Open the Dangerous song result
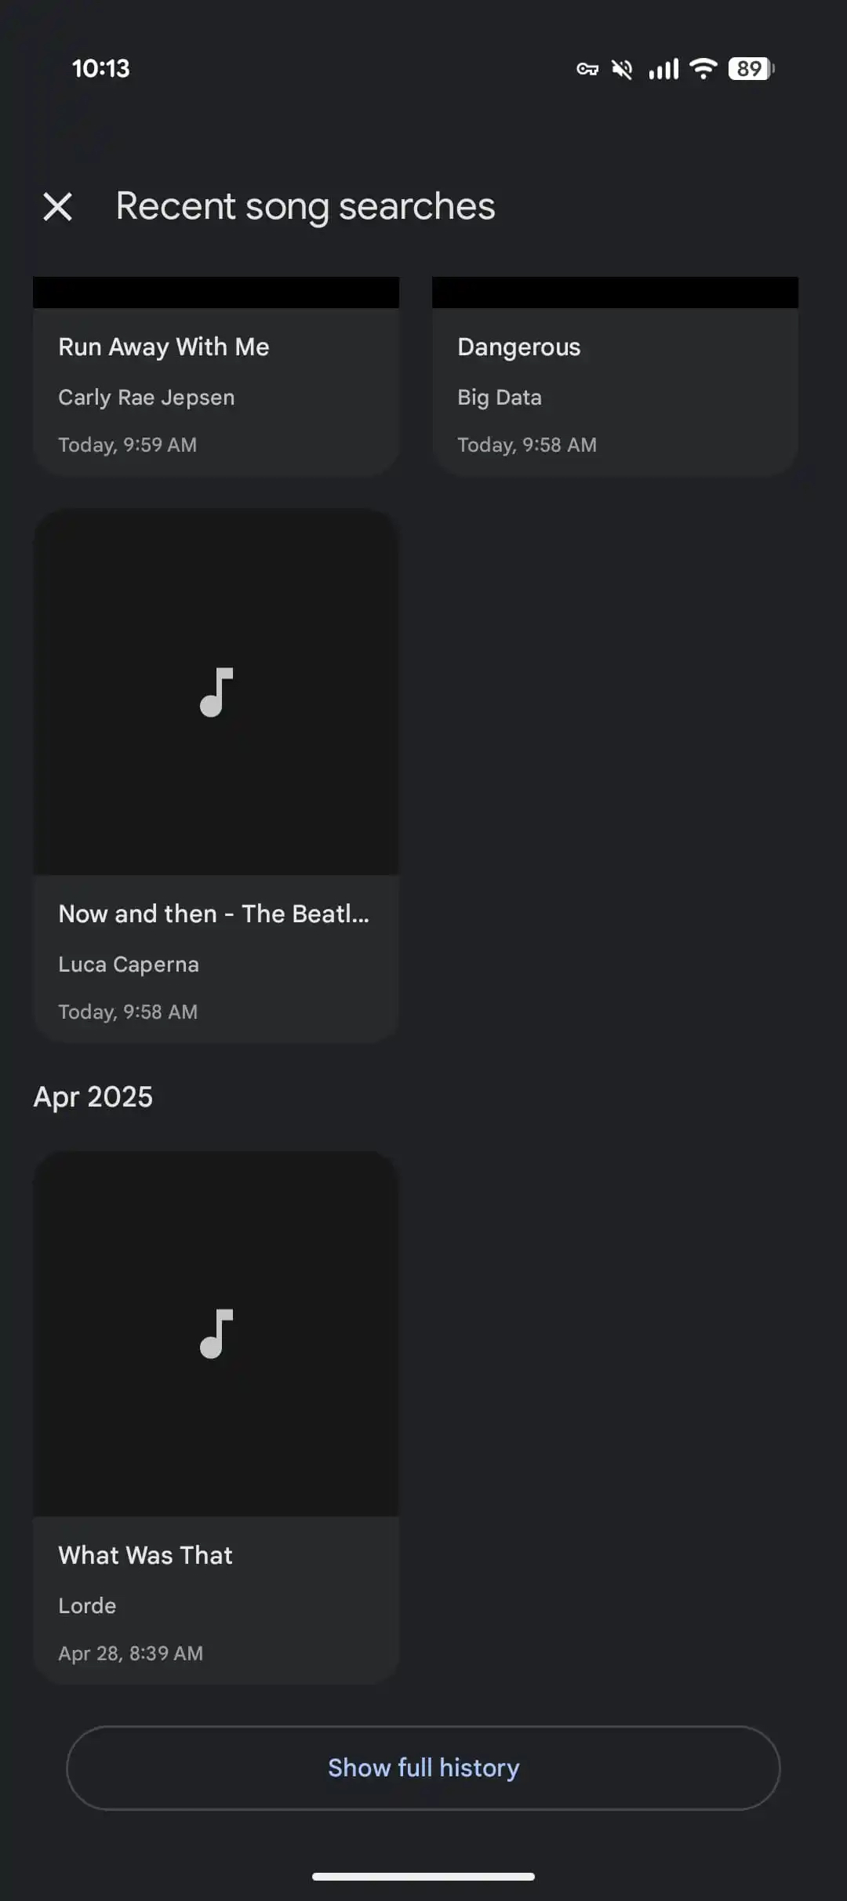Viewport: 847px width, 1901px height. pyautogui.click(x=519, y=347)
